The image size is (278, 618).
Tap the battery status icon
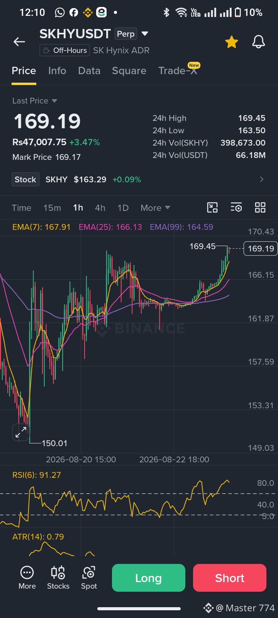(x=238, y=12)
